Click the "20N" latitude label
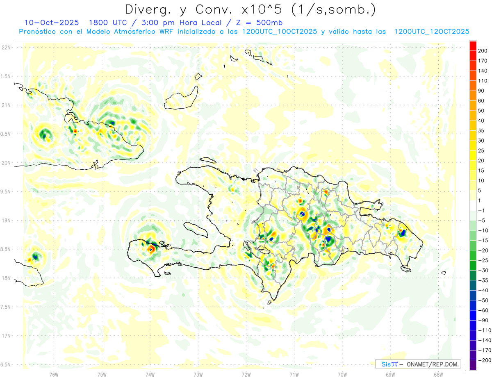492x380 pixels. pos(6,163)
